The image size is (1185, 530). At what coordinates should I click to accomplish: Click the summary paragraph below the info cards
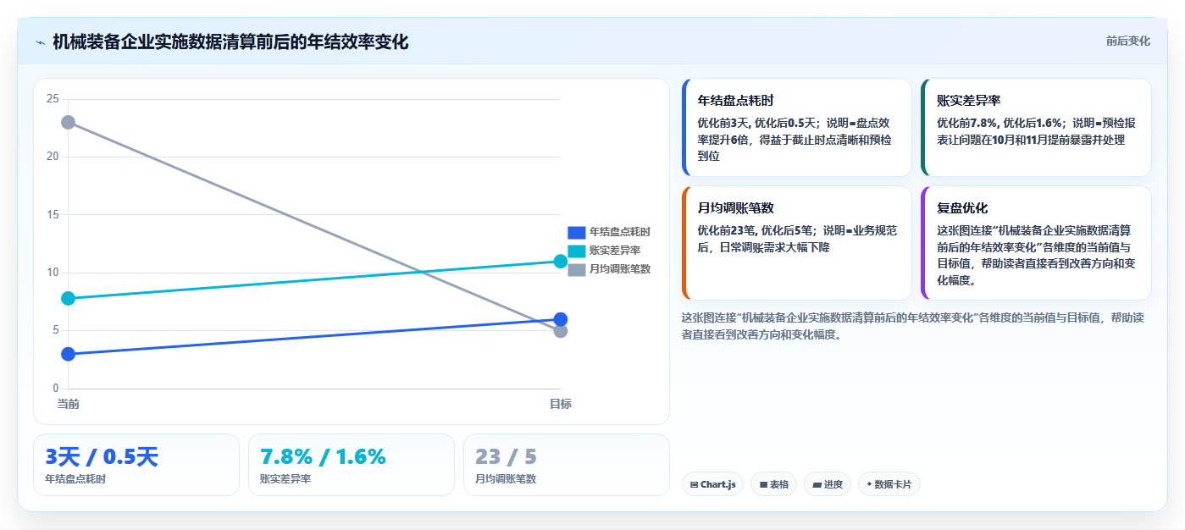[x=913, y=326]
